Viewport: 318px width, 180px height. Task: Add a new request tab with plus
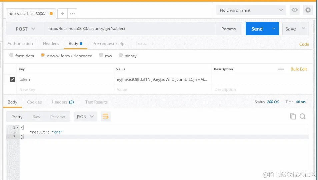click(x=63, y=14)
